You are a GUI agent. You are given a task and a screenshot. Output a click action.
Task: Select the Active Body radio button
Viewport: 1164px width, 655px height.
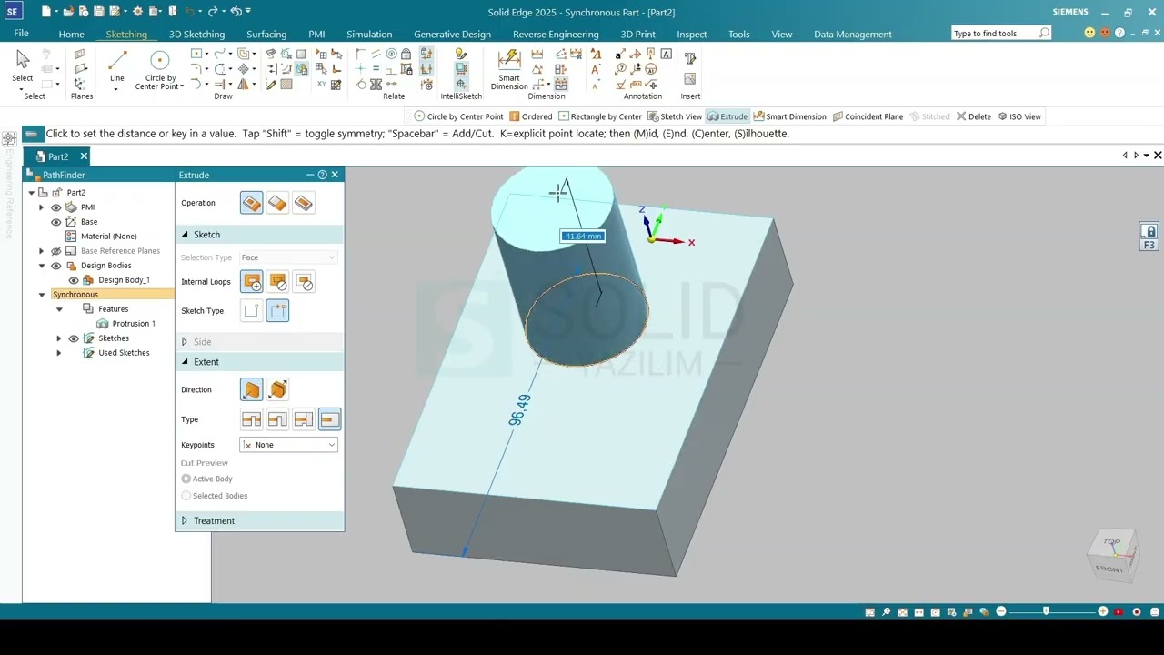pyautogui.click(x=186, y=479)
